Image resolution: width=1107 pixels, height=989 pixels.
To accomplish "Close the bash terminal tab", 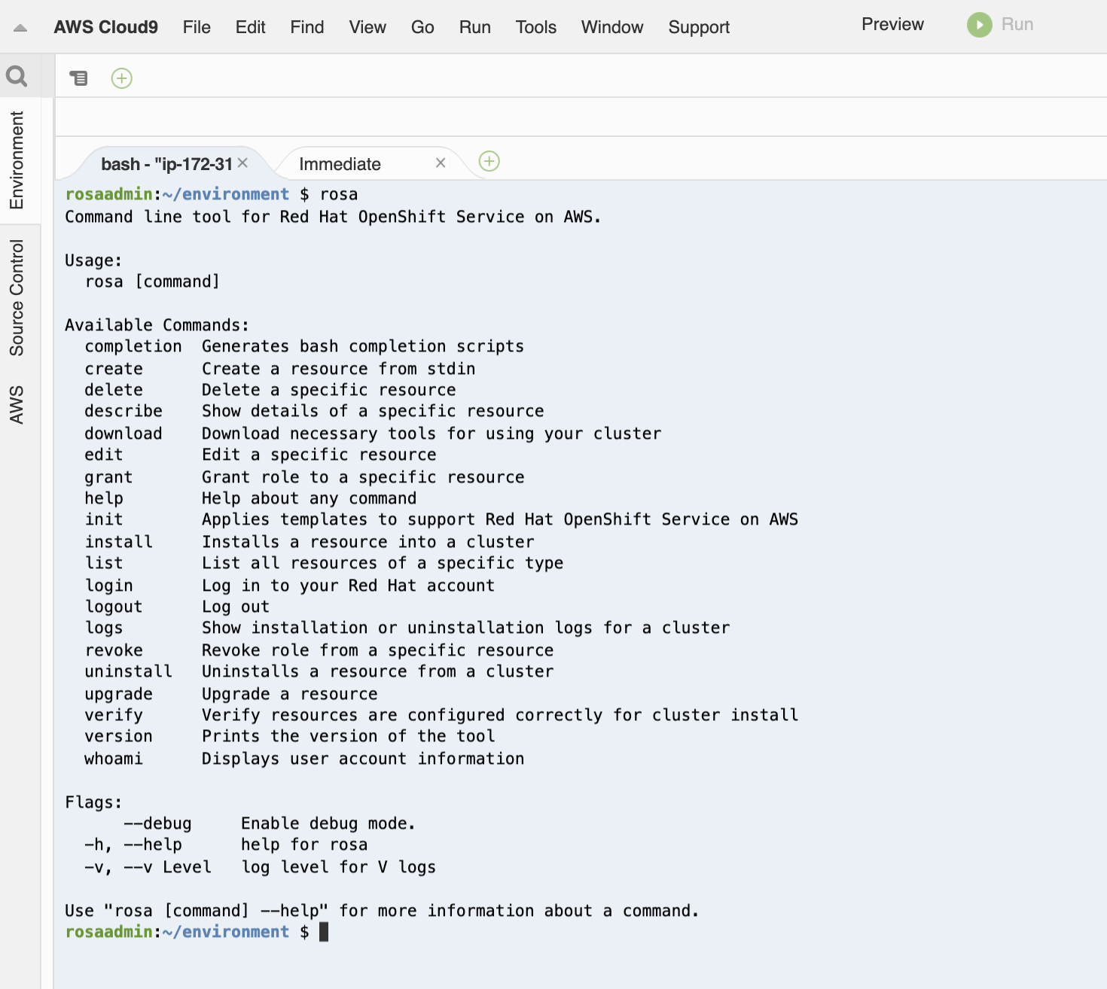I will 242,163.
